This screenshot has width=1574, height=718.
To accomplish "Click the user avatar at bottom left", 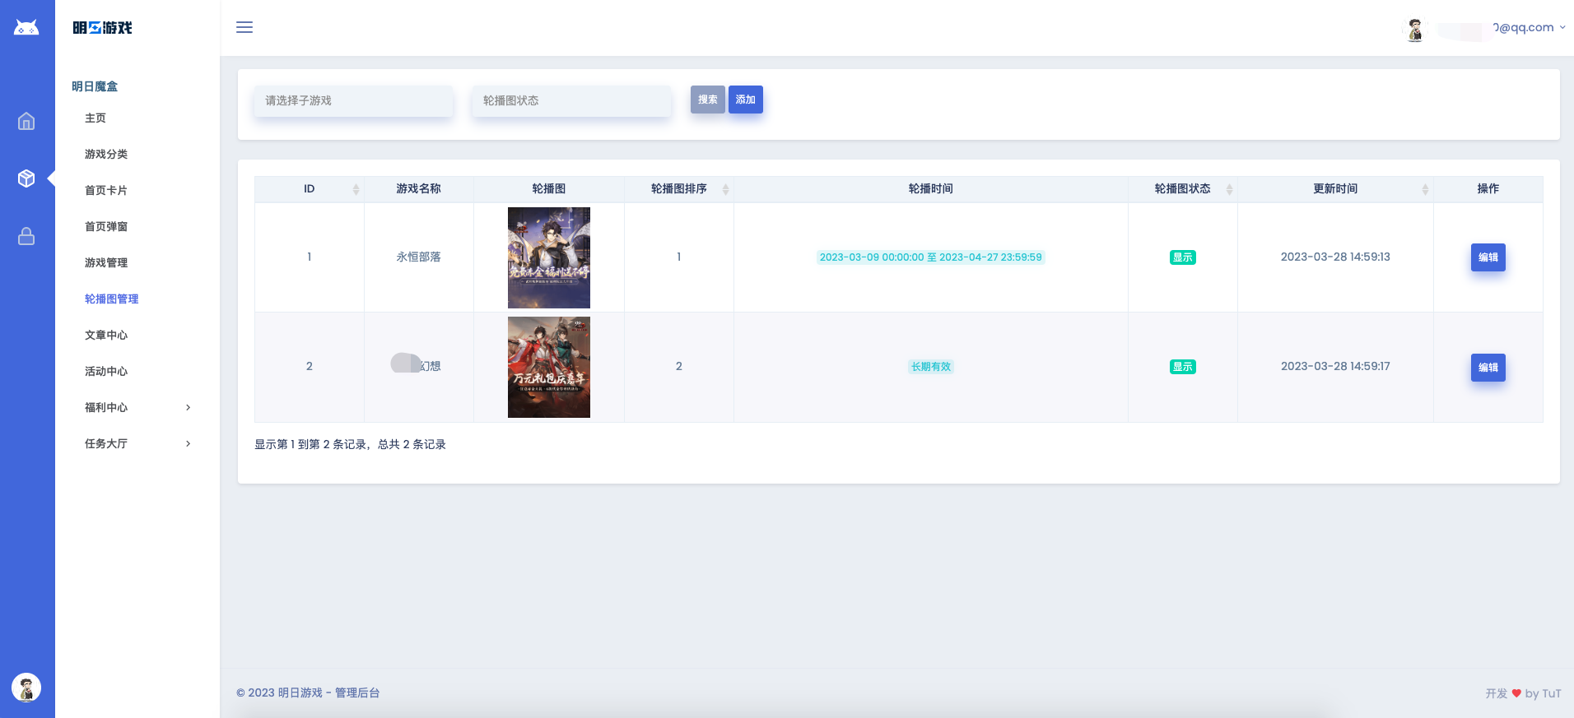I will pos(26,687).
